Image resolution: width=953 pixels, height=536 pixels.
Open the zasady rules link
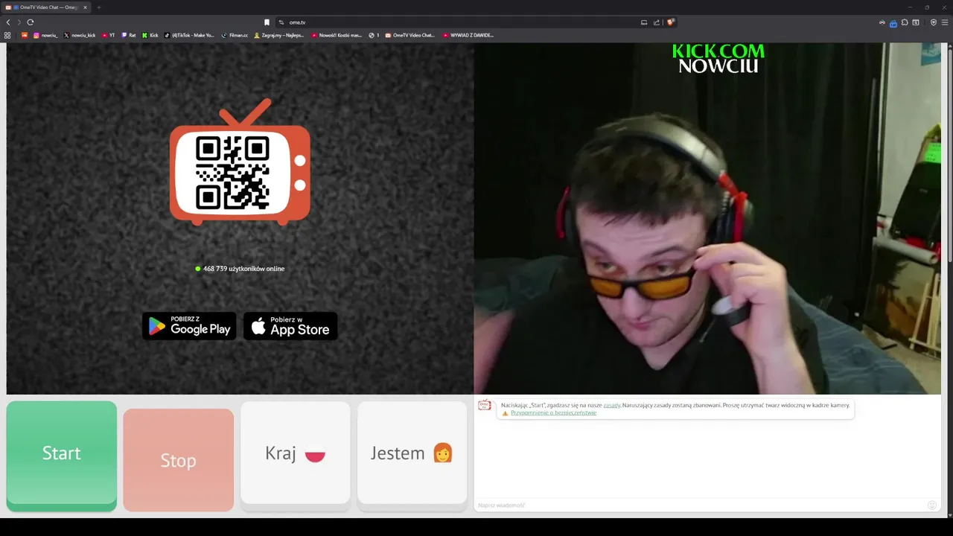(612, 406)
